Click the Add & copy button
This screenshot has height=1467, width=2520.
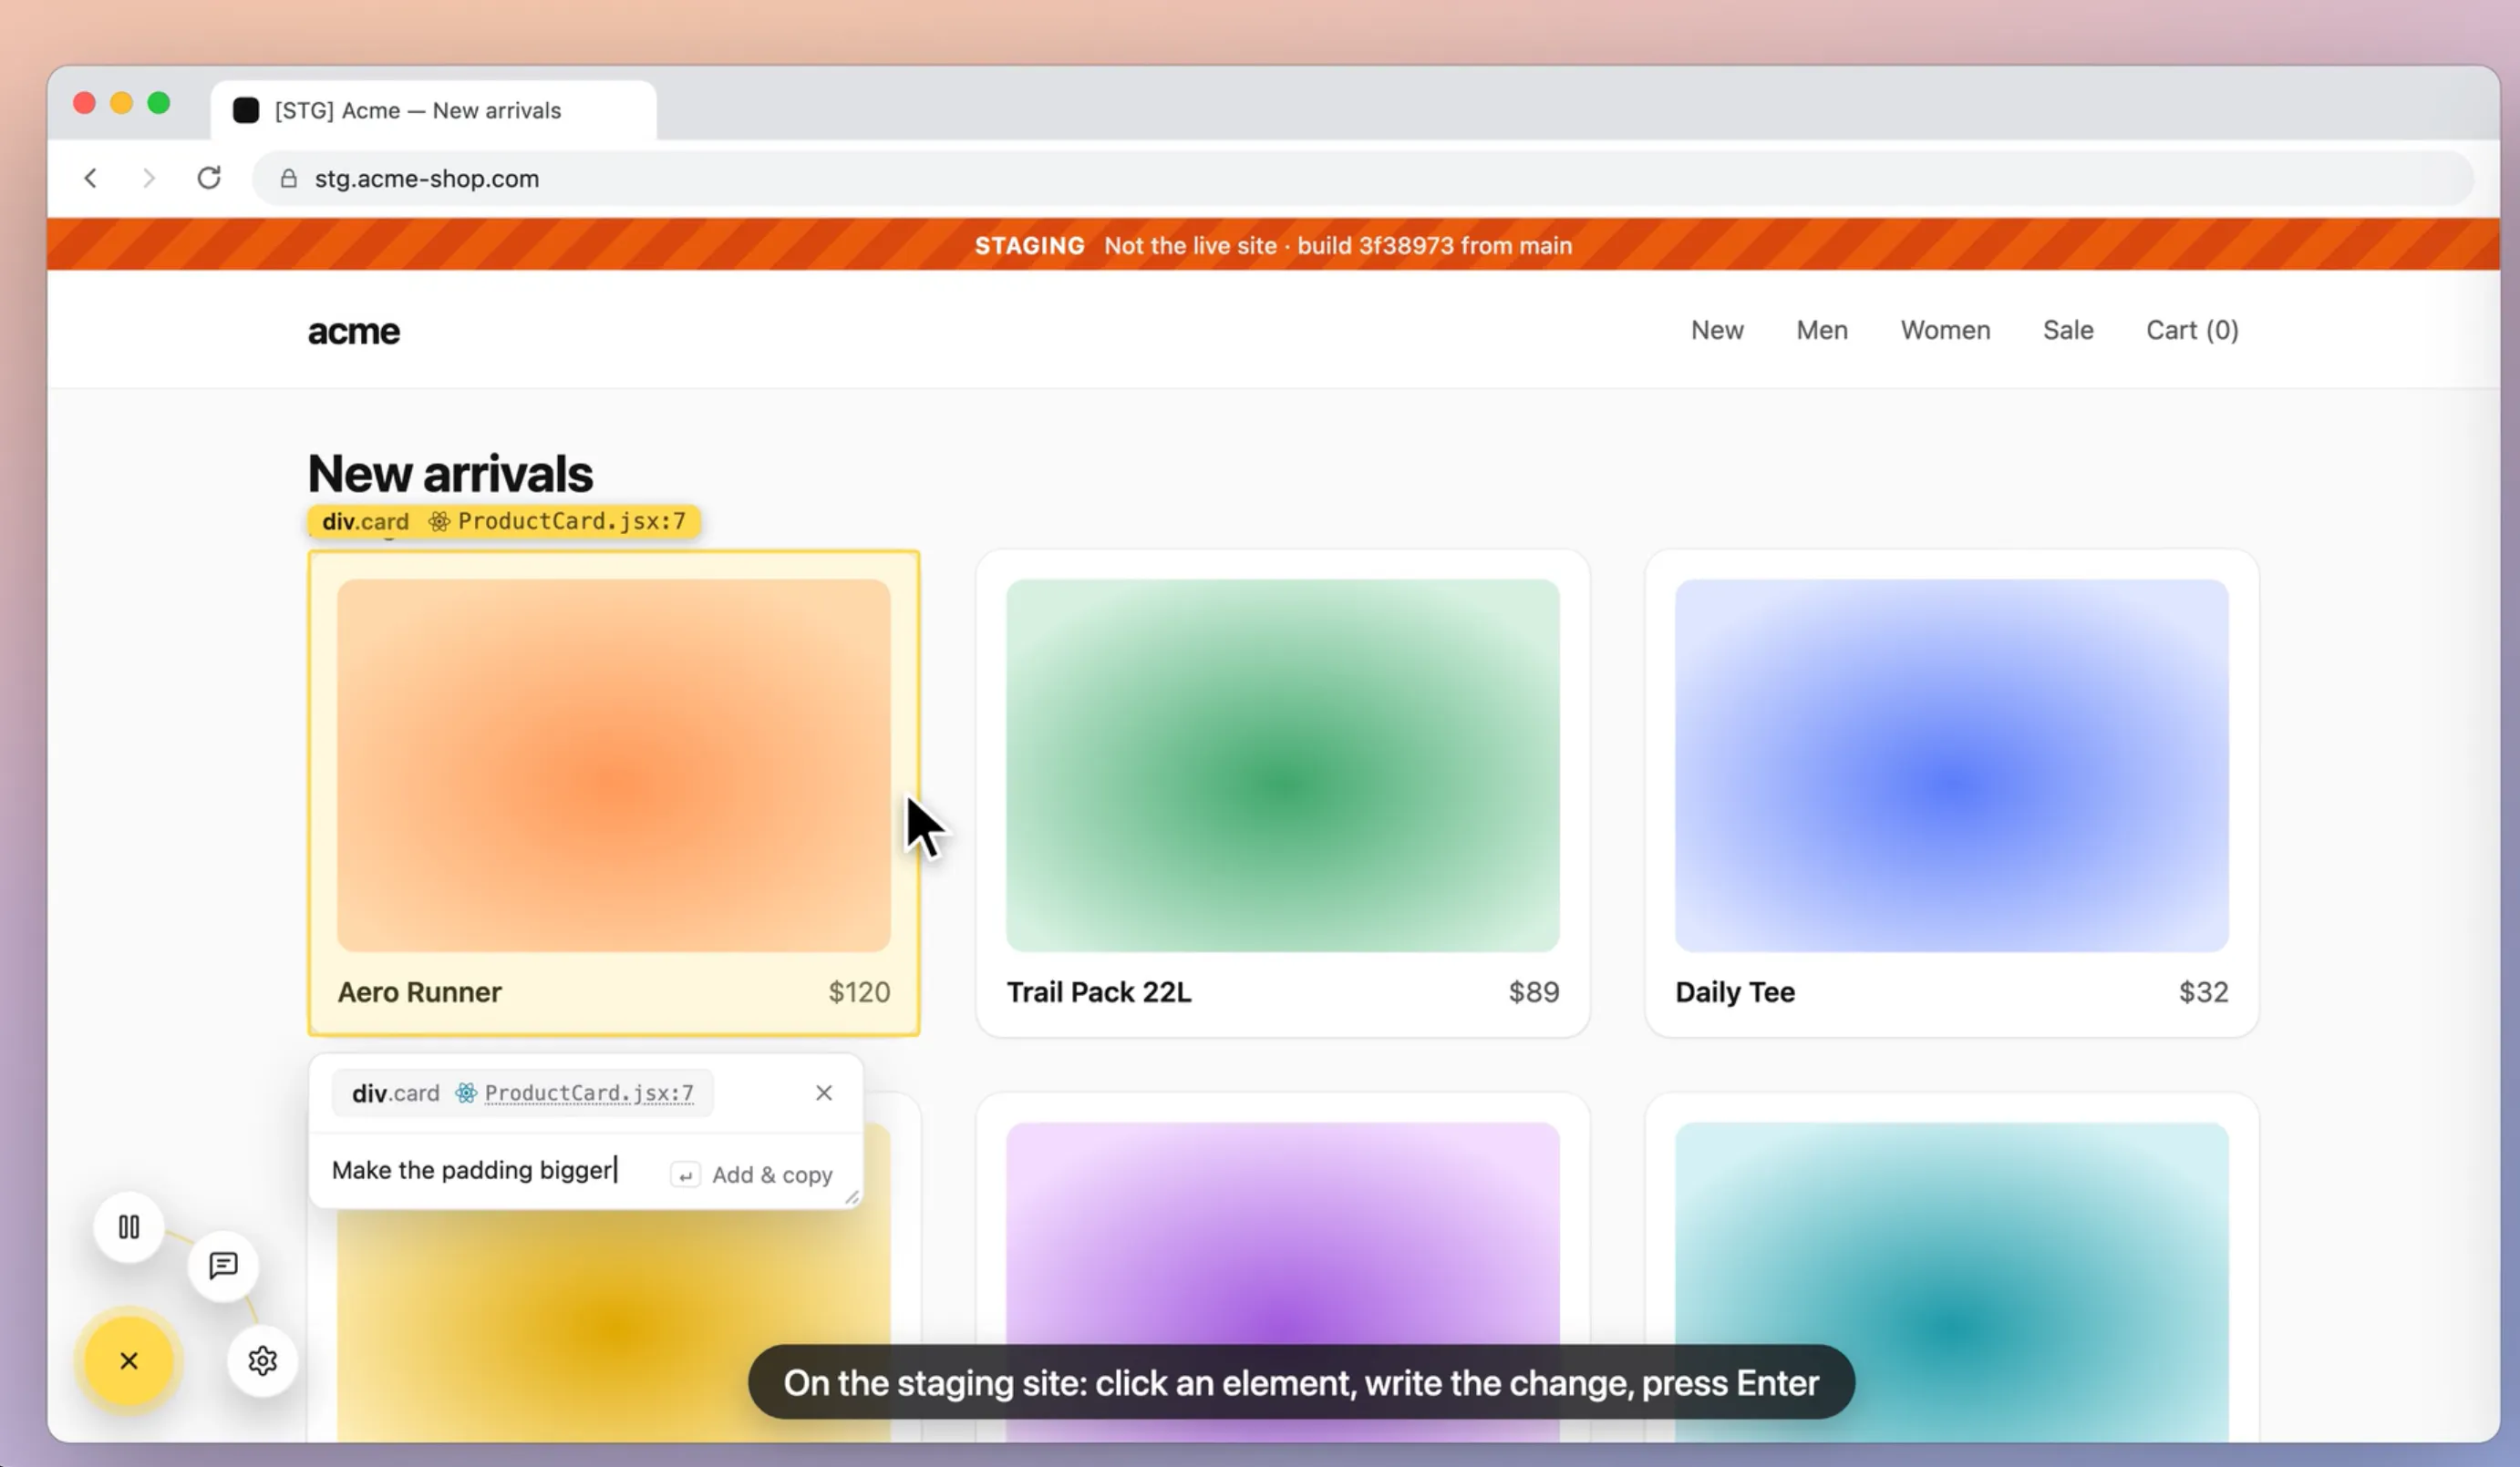pos(752,1175)
